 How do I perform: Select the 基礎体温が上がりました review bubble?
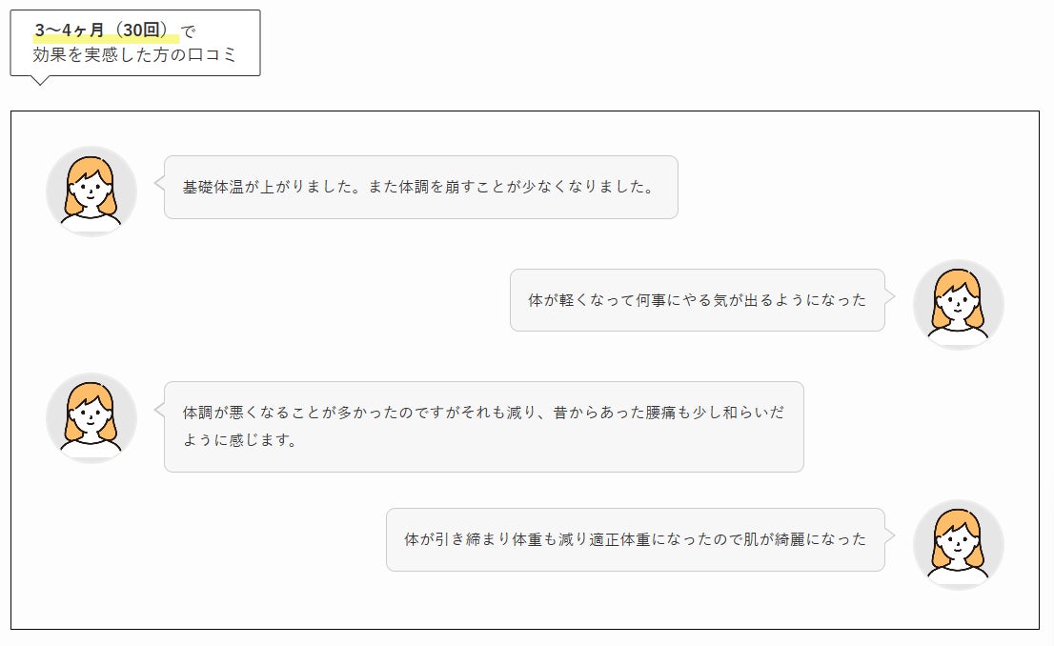[420, 188]
